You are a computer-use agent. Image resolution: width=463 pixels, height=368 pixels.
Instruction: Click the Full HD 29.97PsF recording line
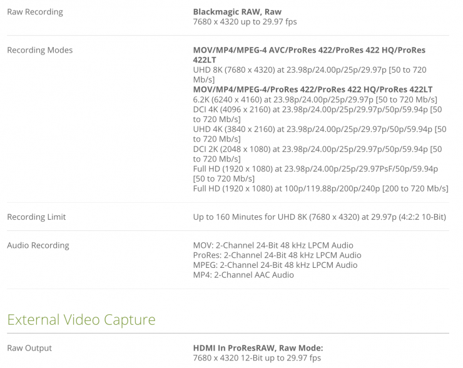(315, 169)
